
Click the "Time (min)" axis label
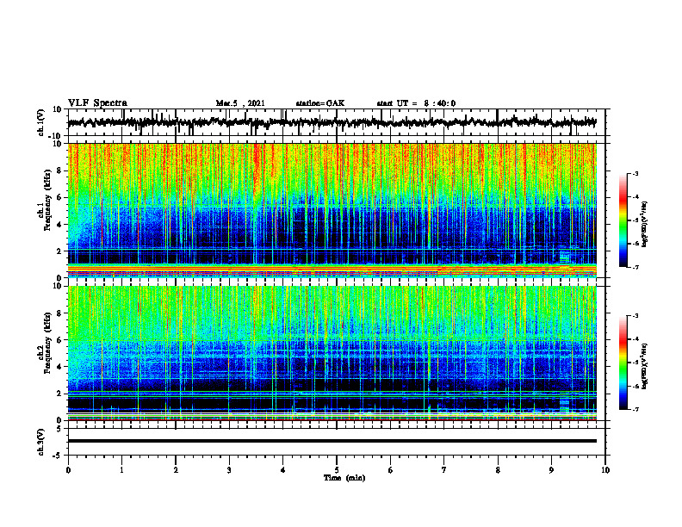point(344,478)
